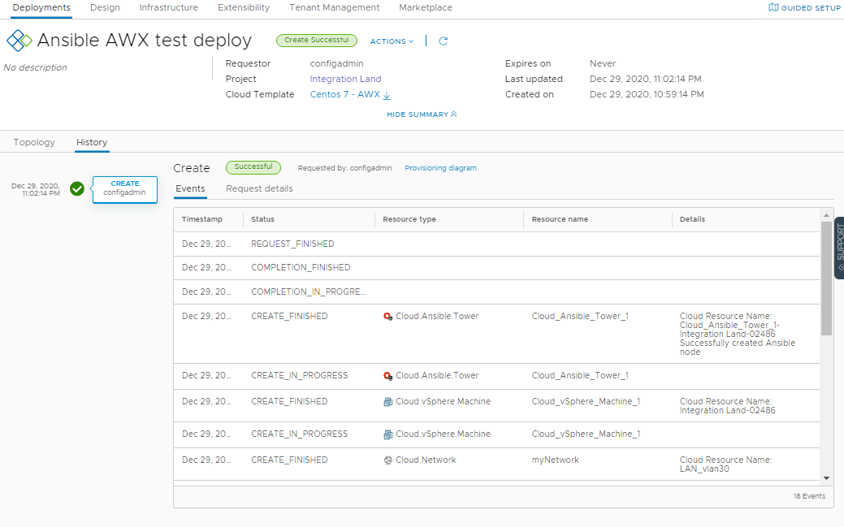Open the Integration Land project link
Image resolution: width=844 pixels, height=527 pixels.
pos(345,79)
